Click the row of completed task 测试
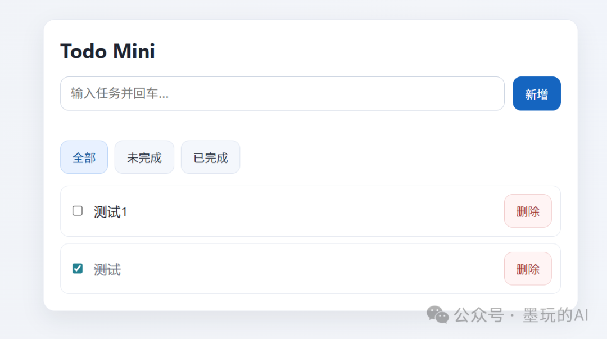 (x=310, y=268)
